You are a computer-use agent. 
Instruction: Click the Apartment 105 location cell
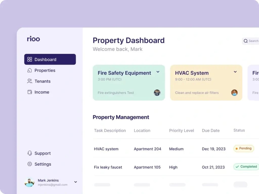click(147, 167)
